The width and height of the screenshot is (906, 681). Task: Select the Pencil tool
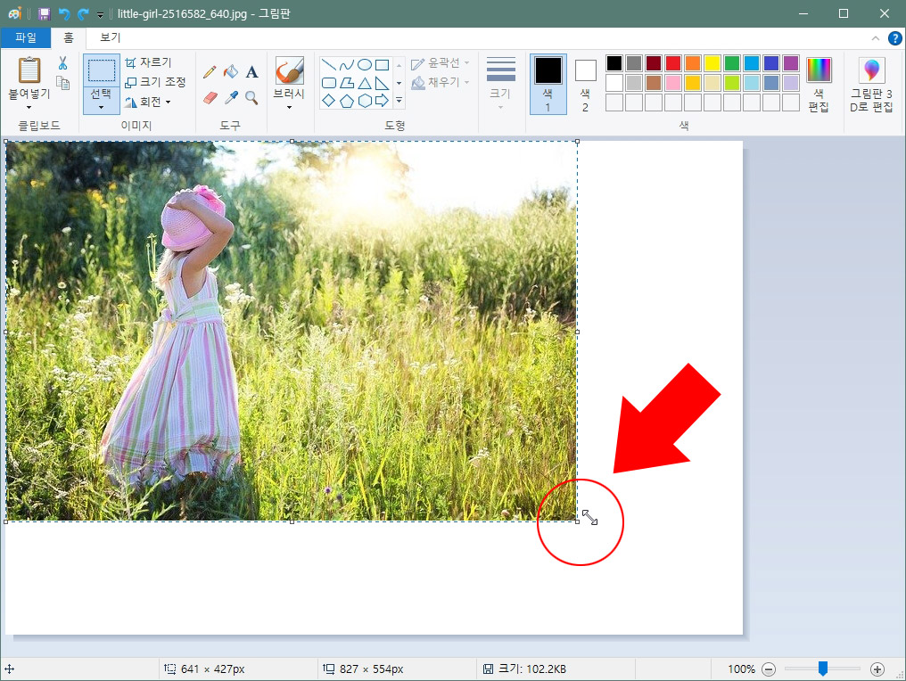point(210,72)
